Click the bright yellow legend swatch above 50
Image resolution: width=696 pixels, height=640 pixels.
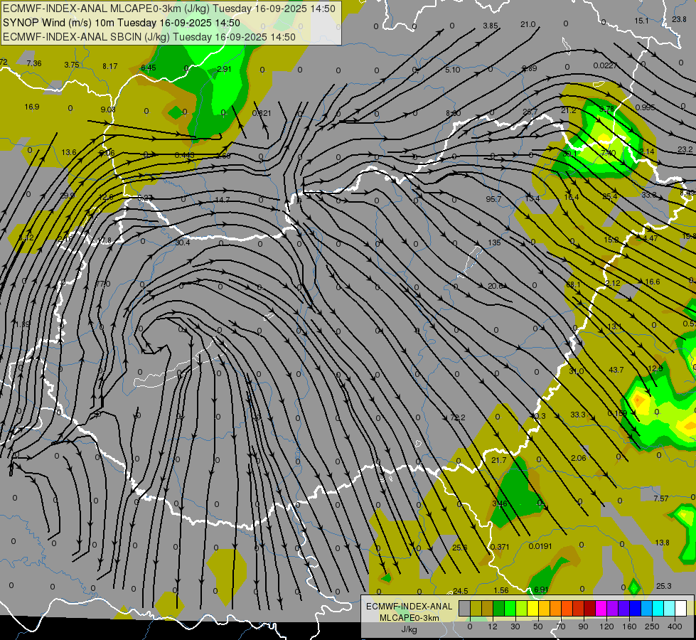(x=533, y=608)
